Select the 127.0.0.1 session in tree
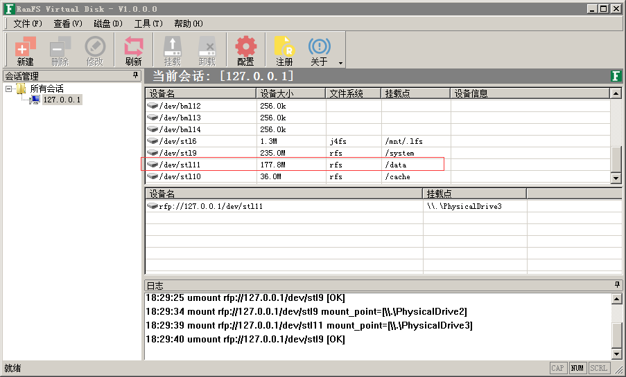Screen dimensions: 626x377 coord(62,100)
